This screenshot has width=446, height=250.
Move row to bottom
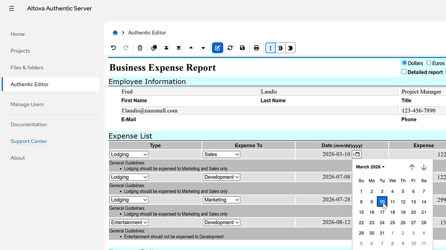(179, 48)
